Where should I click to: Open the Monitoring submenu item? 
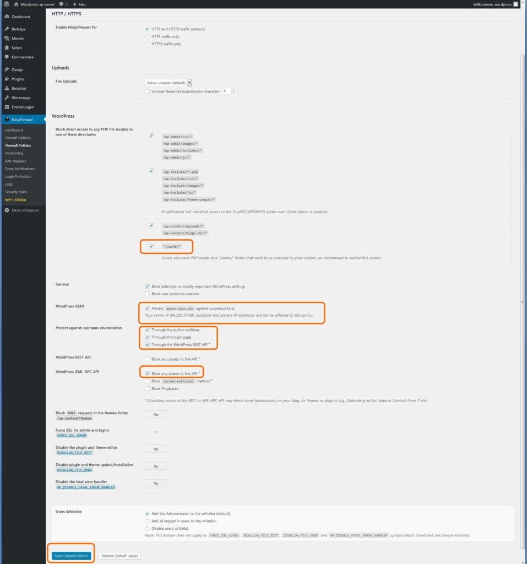click(14, 153)
